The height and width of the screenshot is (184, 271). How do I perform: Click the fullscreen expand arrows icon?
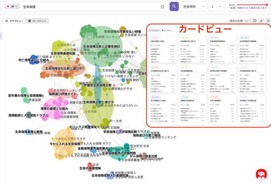coord(261,21)
